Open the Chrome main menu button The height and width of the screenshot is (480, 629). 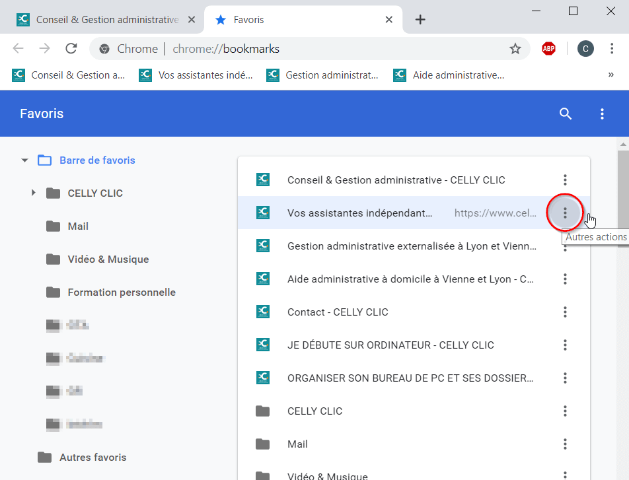pyautogui.click(x=612, y=48)
